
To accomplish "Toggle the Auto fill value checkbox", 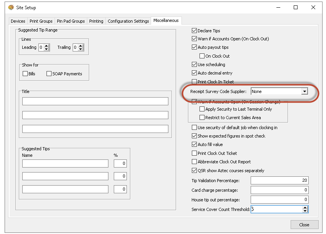I will (194, 144).
